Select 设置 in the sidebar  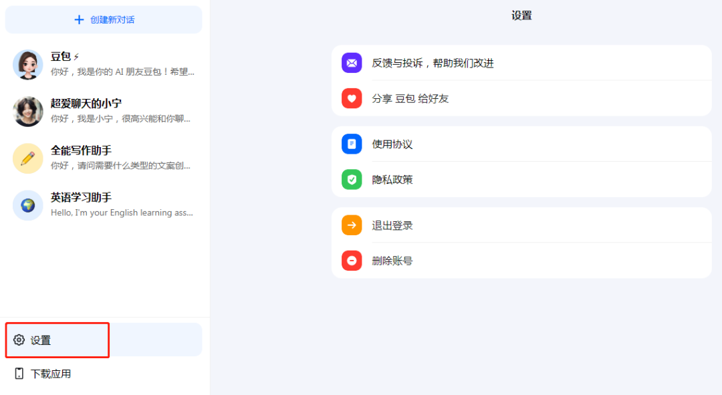coord(104,340)
